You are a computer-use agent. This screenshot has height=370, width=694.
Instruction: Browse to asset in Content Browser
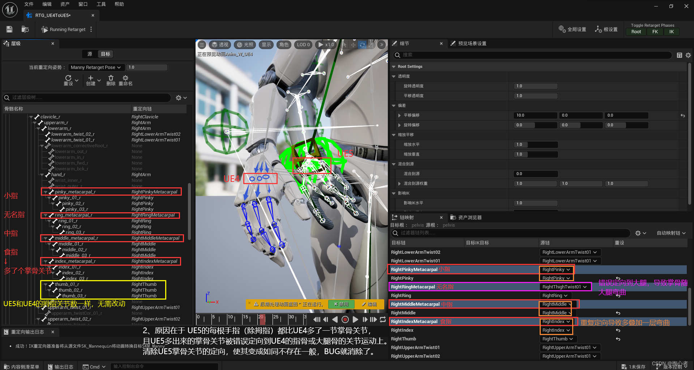point(25,29)
